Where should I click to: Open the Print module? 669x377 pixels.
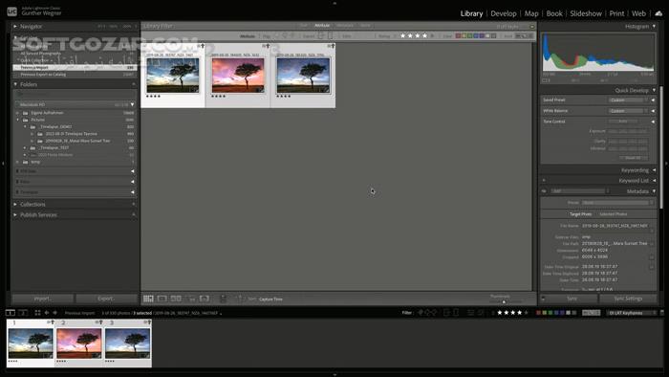tap(616, 13)
